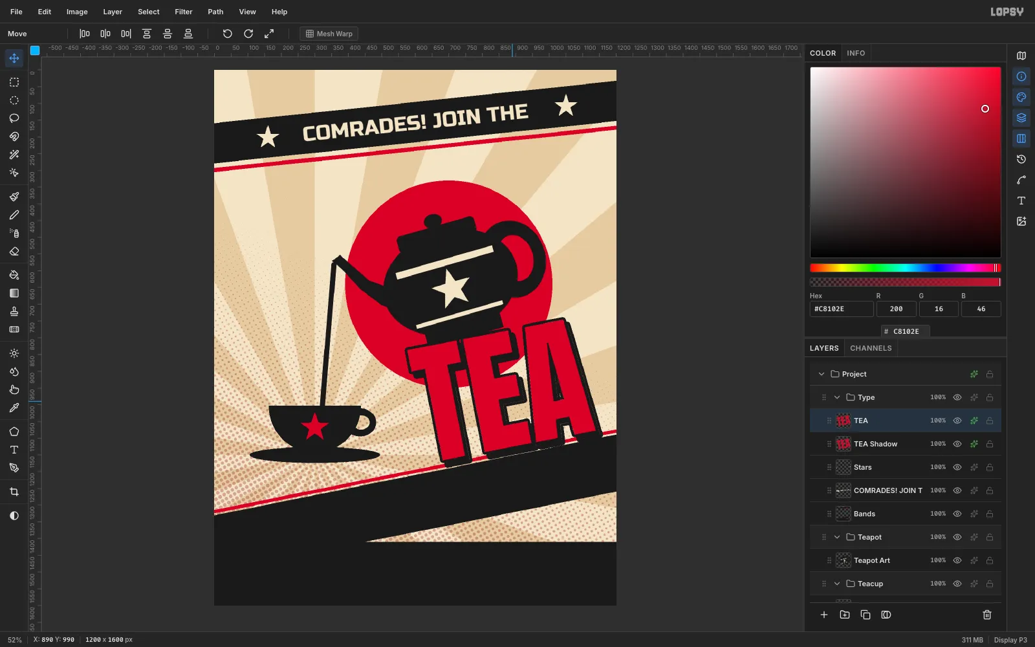Toggle visibility of the Type group

pyautogui.click(x=957, y=397)
